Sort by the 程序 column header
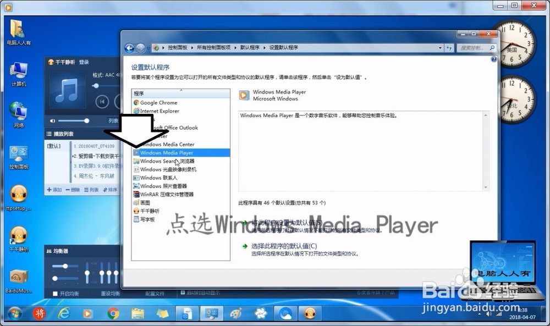This screenshot has width=550, height=326. click(x=180, y=93)
